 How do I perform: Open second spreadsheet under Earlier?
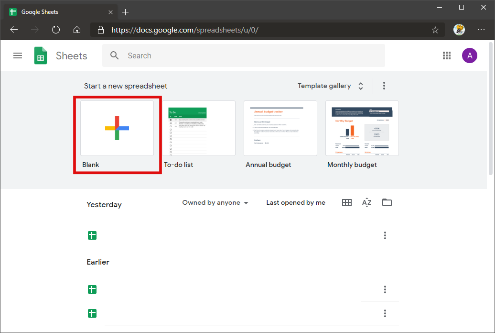[92, 313]
